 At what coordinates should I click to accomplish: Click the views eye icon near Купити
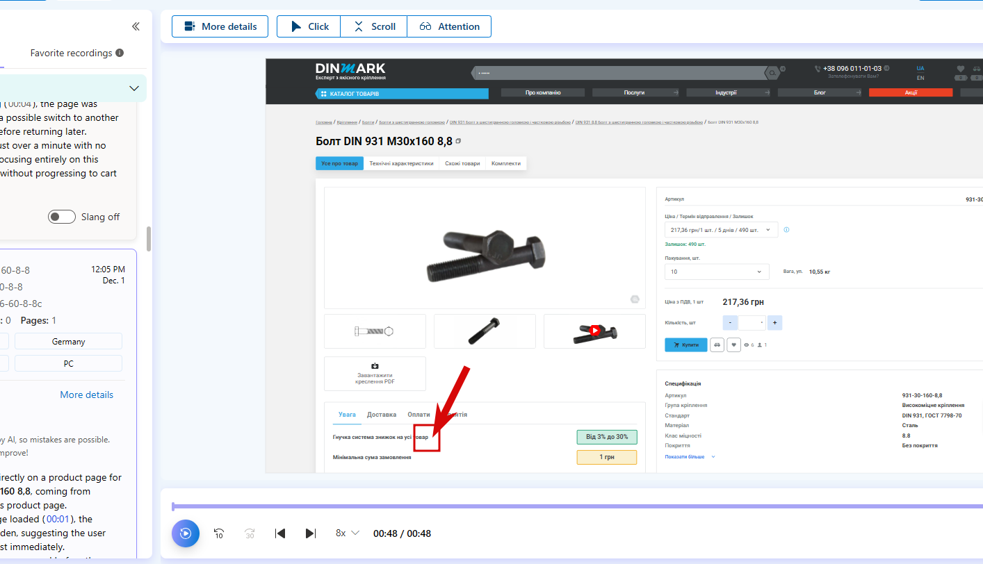(x=746, y=345)
